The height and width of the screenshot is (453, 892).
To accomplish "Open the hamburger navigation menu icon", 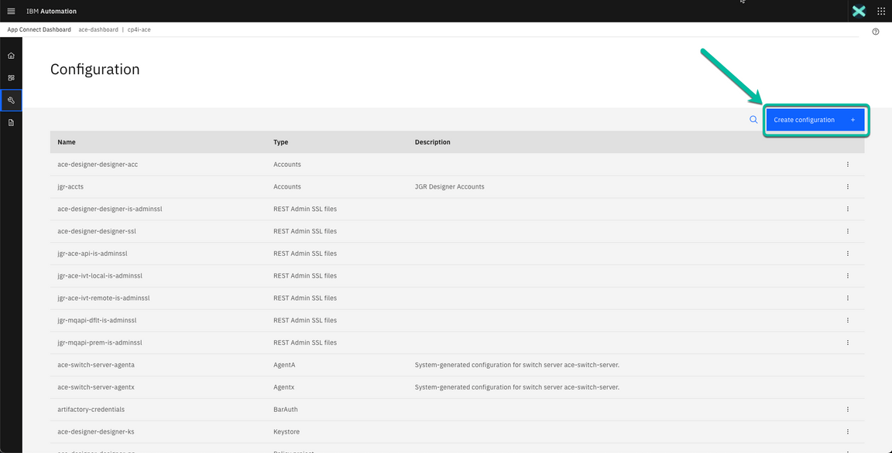I will coord(11,11).
